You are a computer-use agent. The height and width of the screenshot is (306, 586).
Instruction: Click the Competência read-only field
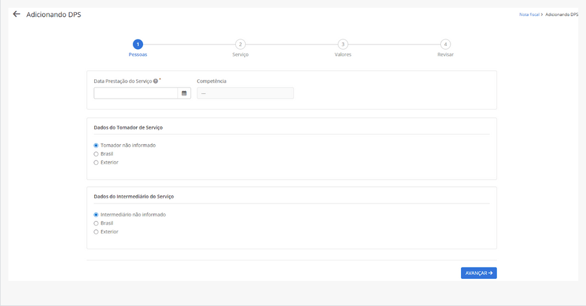point(245,93)
